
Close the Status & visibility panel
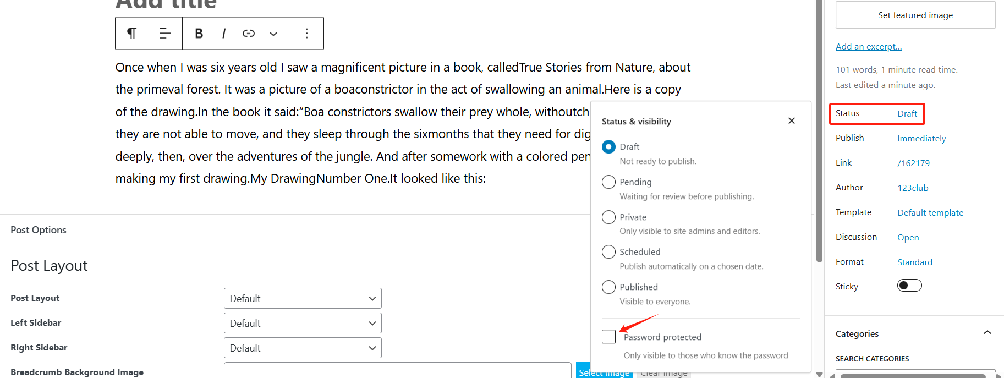(x=791, y=120)
